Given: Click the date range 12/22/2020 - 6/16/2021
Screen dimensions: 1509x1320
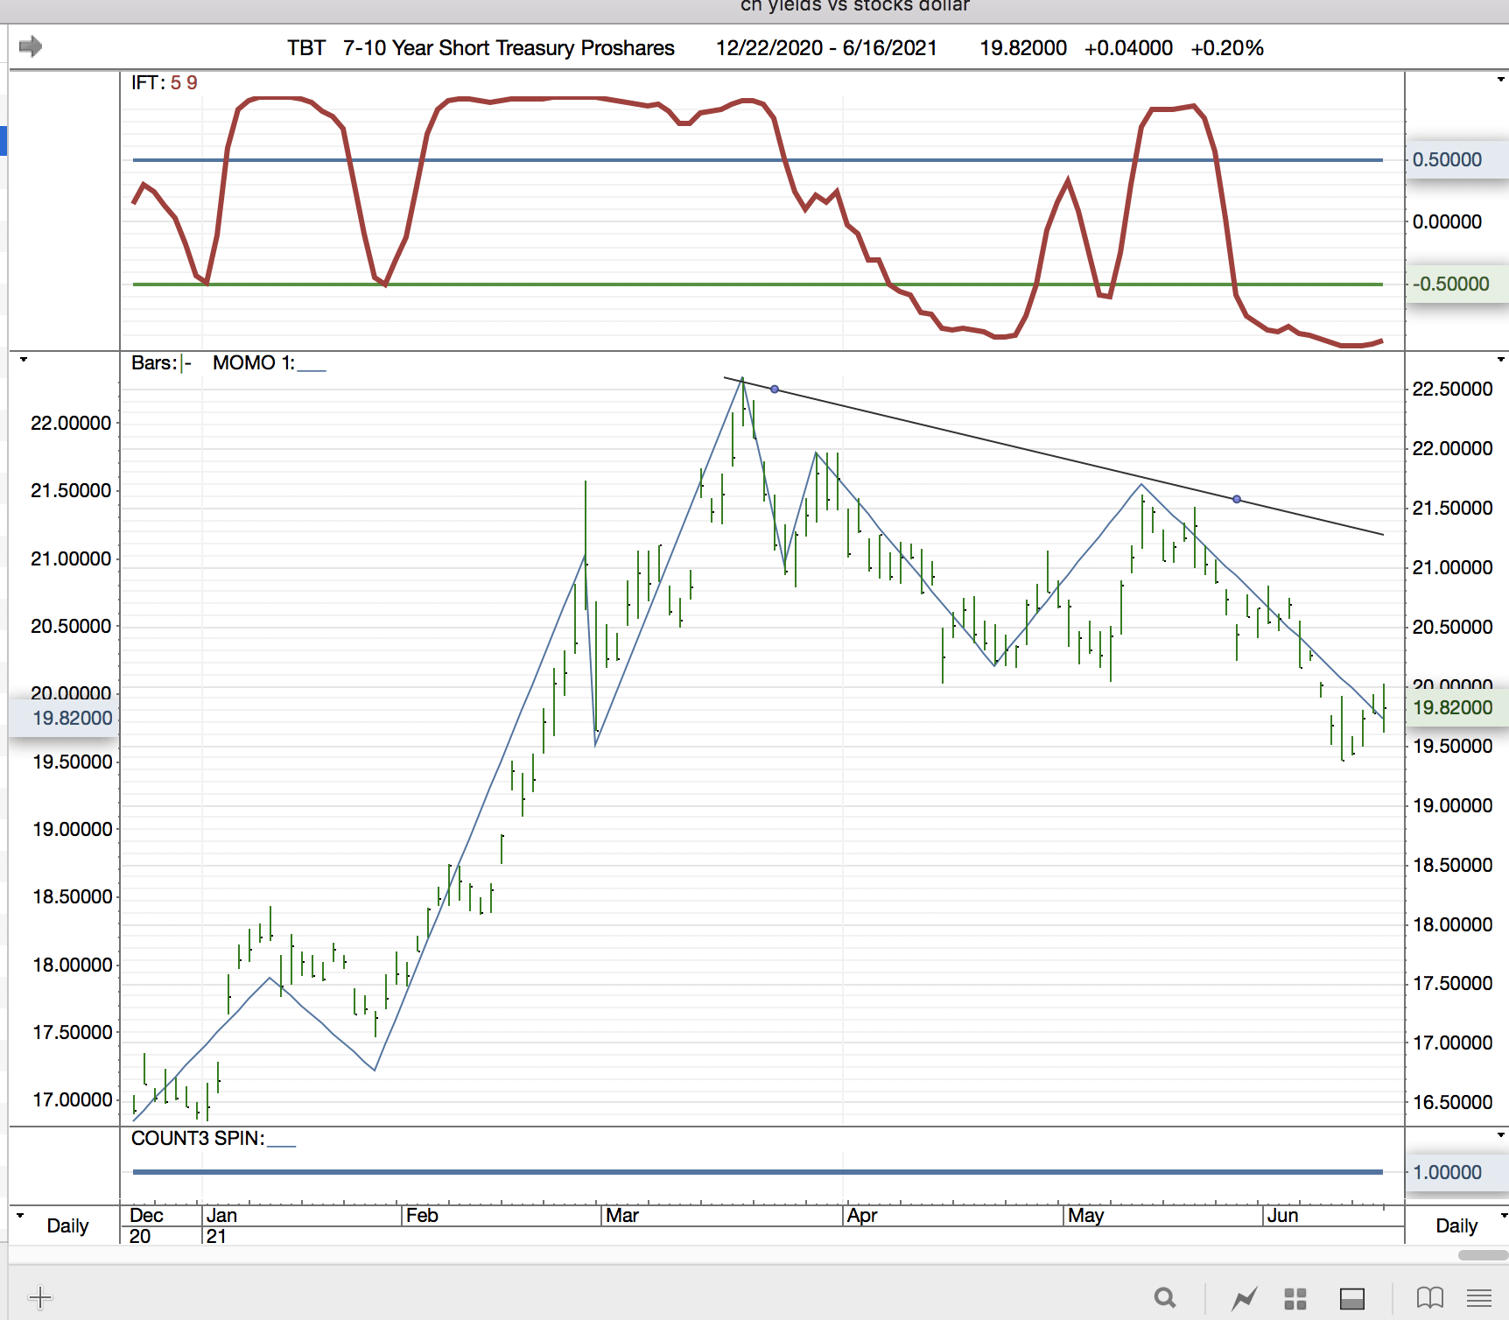Looking at the screenshot, I should point(826,48).
